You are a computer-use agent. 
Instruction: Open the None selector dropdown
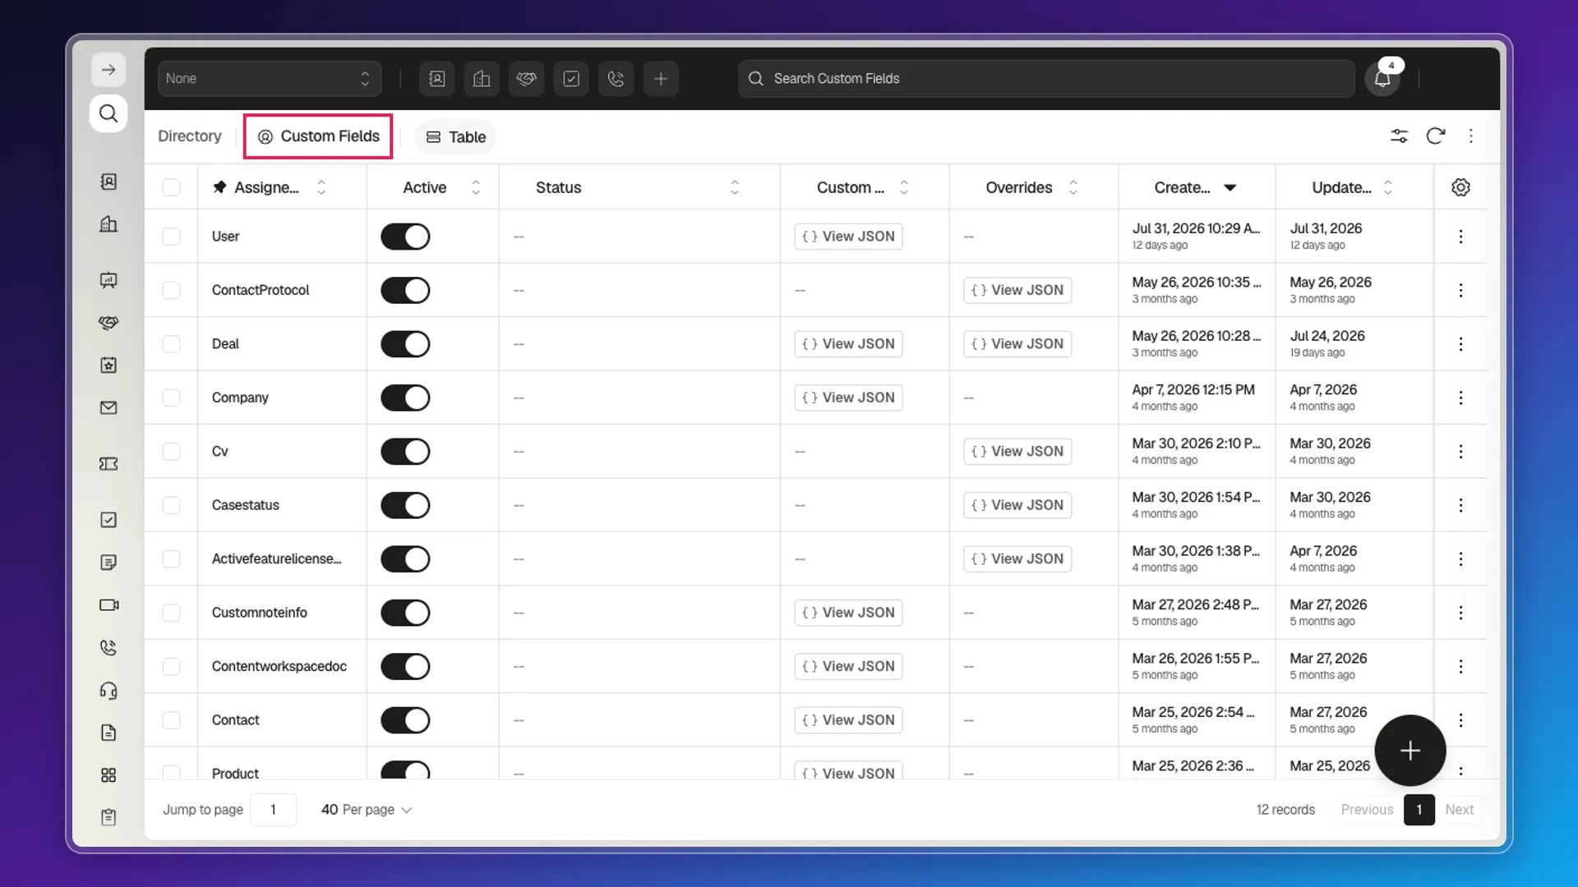pos(269,79)
